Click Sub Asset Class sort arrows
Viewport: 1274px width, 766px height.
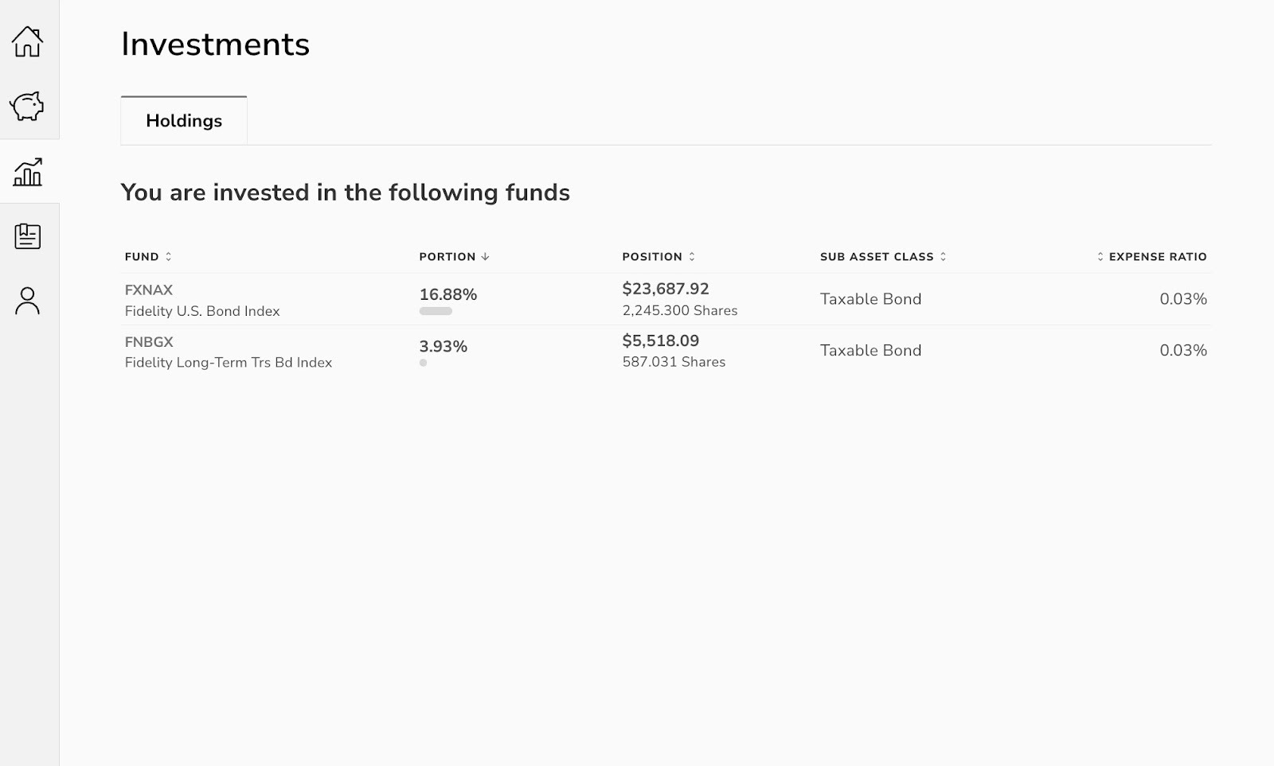943,257
